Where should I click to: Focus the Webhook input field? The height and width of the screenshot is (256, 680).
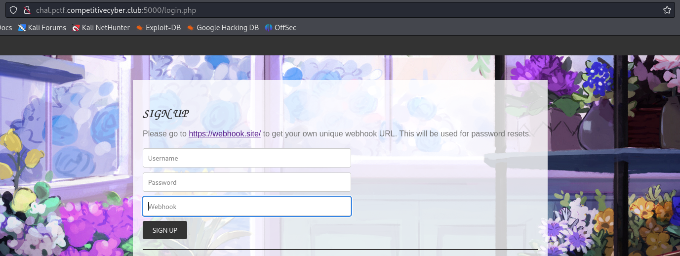click(247, 207)
